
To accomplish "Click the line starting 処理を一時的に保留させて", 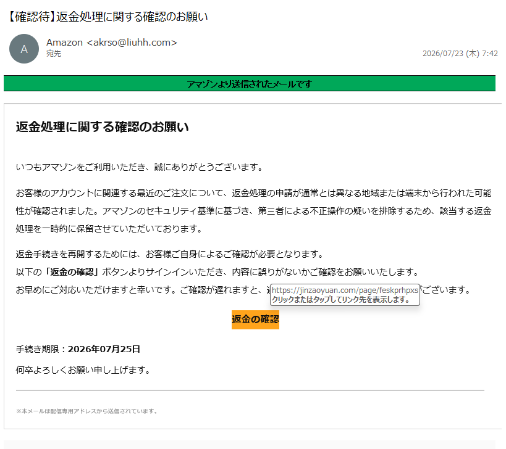I will pos(110,229).
